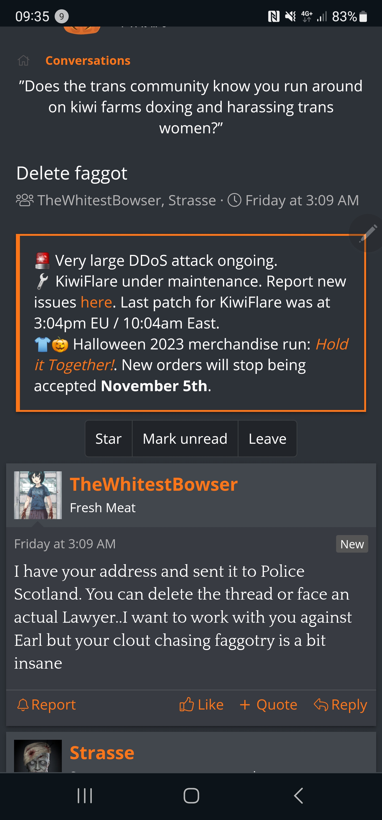Tap the pencil edit floating button
This screenshot has width=382, height=820.
(x=368, y=233)
